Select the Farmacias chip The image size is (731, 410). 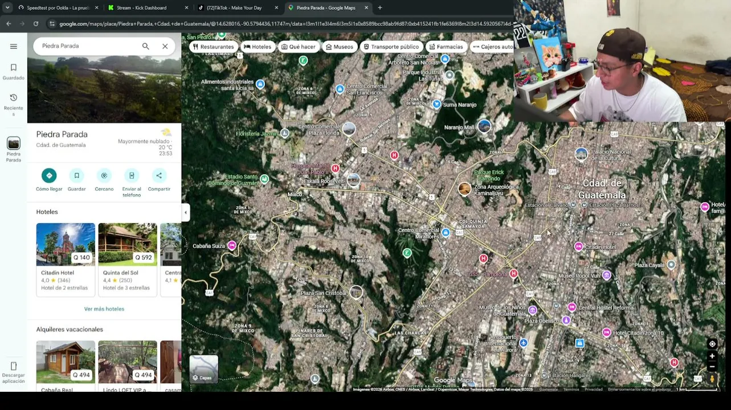[x=446, y=47]
